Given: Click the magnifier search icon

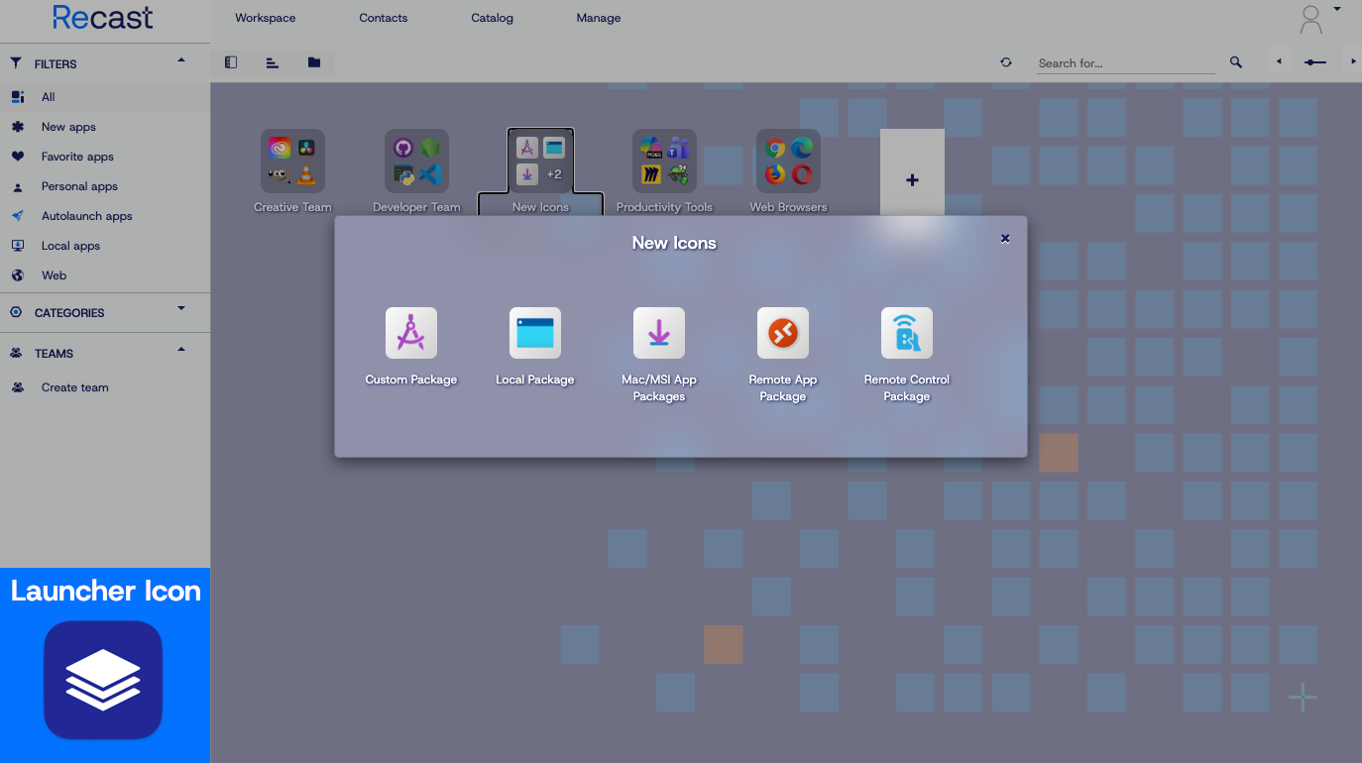Looking at the screenshot, I should tap(1236, 62).
